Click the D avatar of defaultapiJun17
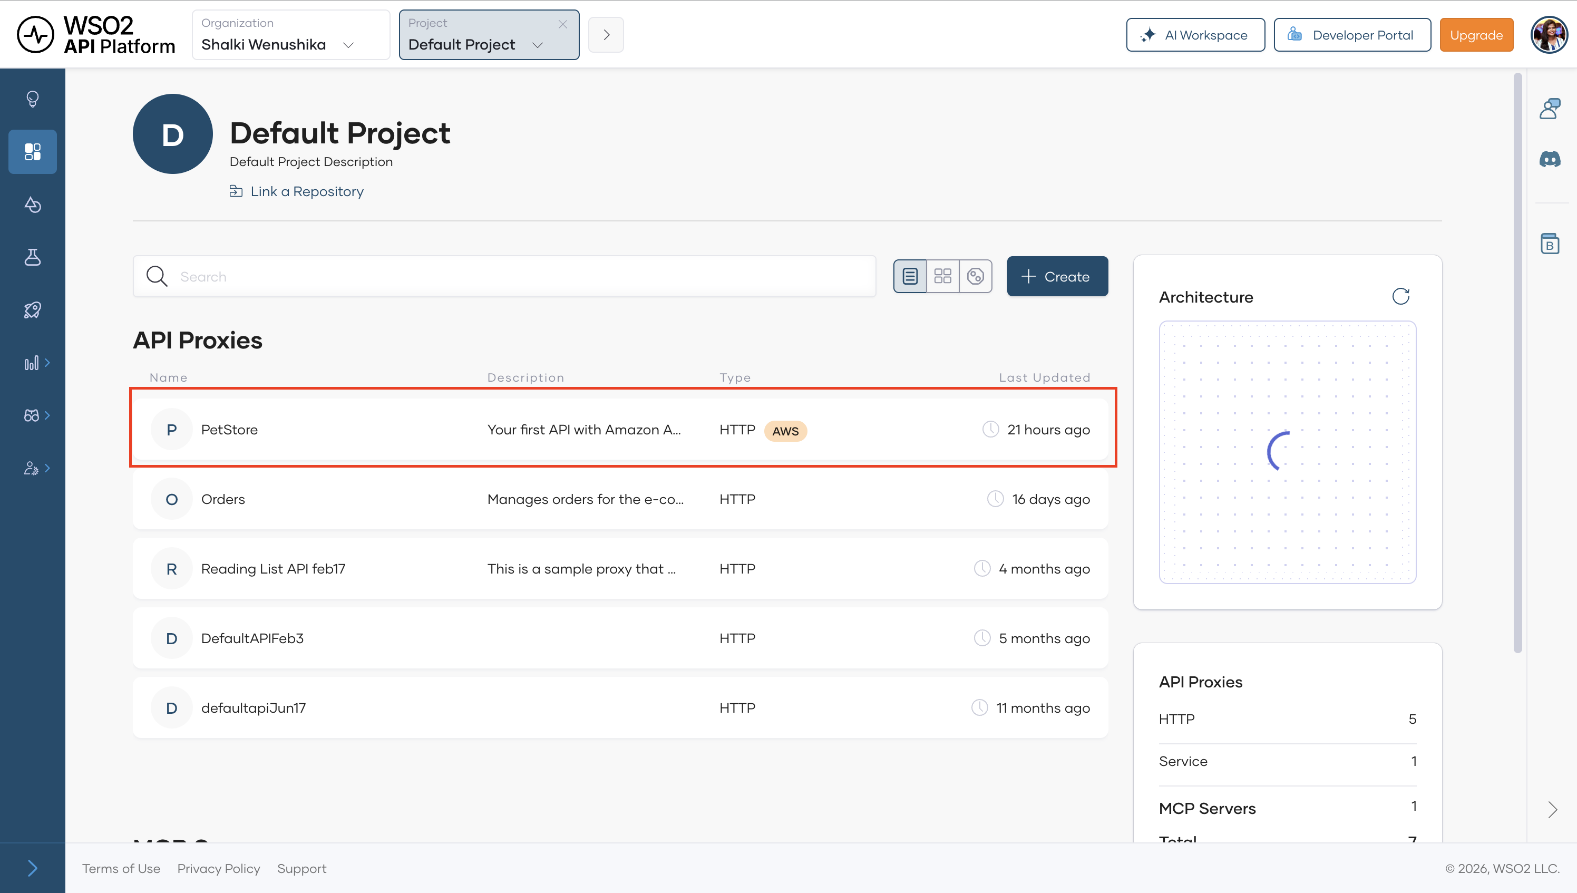1577x893 pixels. (x=172, y=708)
